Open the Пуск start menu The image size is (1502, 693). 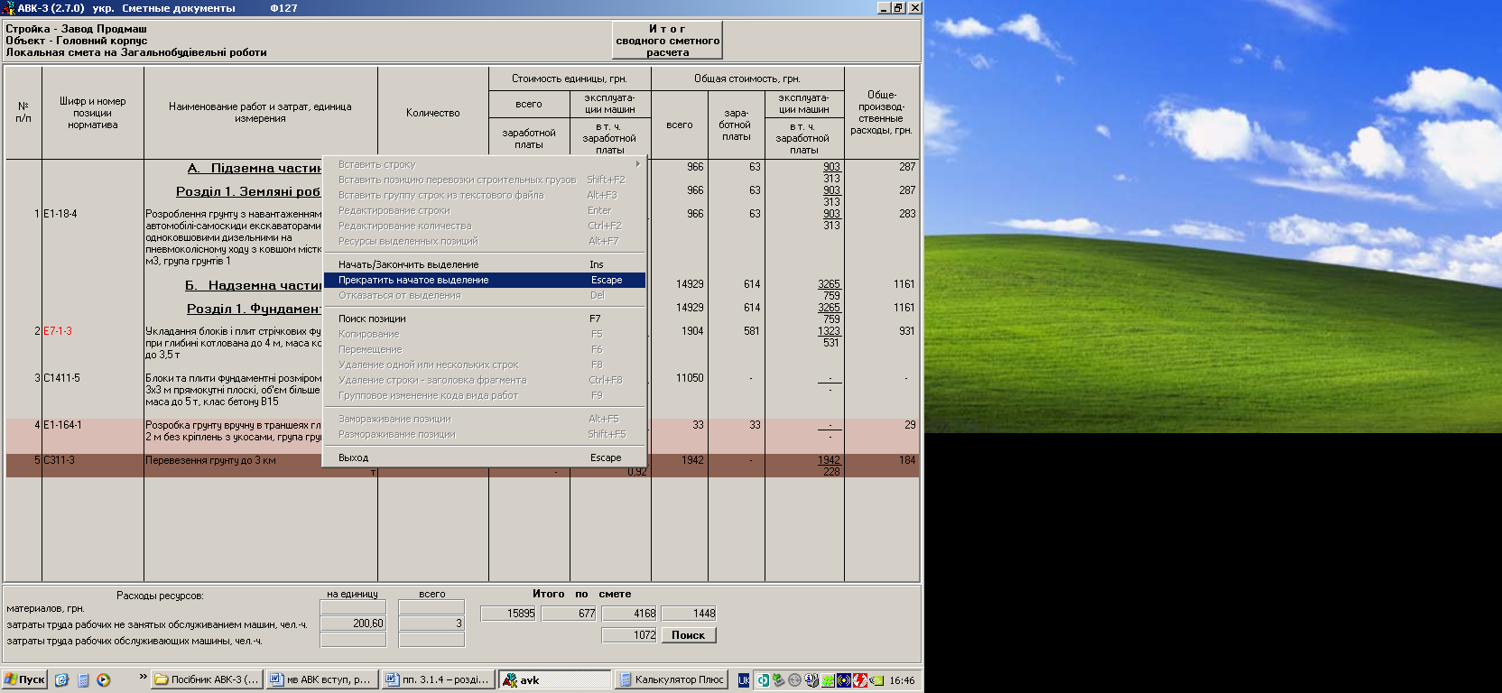[x=24, y=679]
